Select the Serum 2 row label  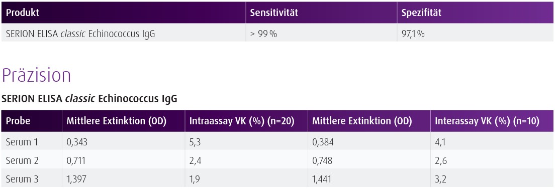click(x=22, y=160)
